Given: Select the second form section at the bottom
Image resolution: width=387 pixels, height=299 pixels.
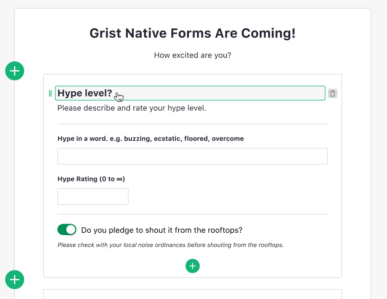Looking at the screenshot, I should (193, 295).
